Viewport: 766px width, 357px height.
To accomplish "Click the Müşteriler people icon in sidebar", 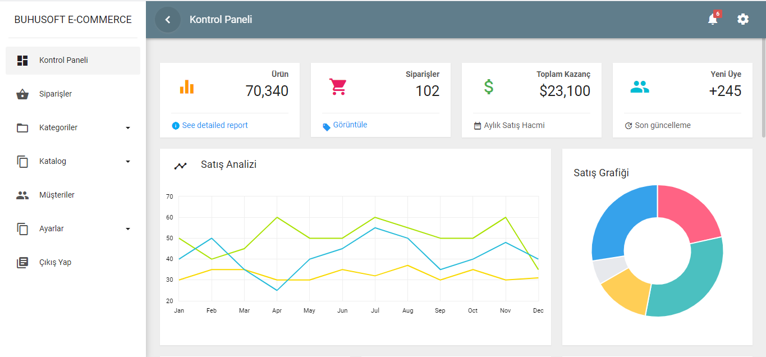I will click(22, 195).
